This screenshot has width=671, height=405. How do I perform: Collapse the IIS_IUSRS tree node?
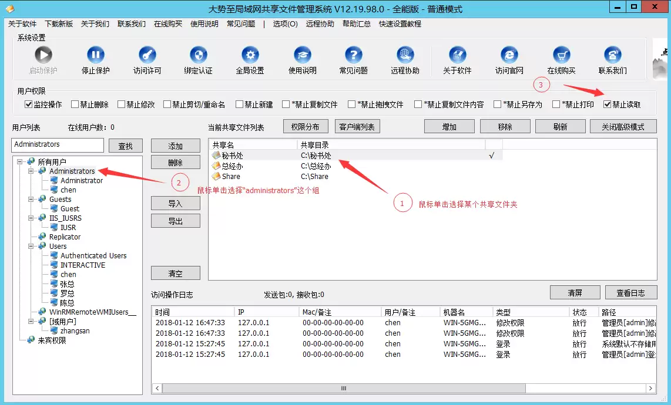tap(31, 218)
